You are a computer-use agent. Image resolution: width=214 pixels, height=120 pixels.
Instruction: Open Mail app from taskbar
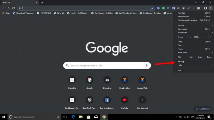(96, 117)
